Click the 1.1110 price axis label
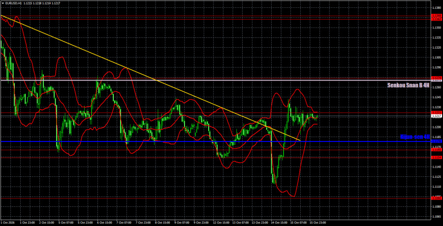 pos(436,187)
